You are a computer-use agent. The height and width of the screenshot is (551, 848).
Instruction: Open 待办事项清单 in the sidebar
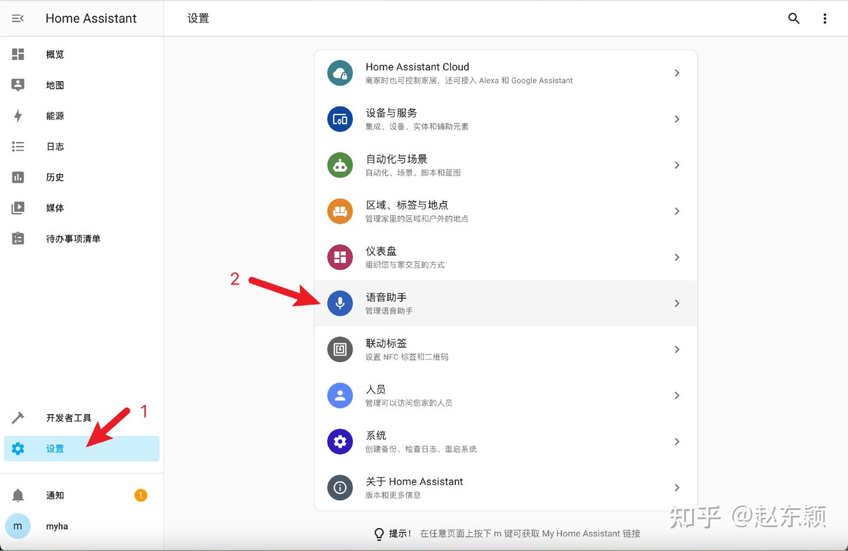click(82, 238)
